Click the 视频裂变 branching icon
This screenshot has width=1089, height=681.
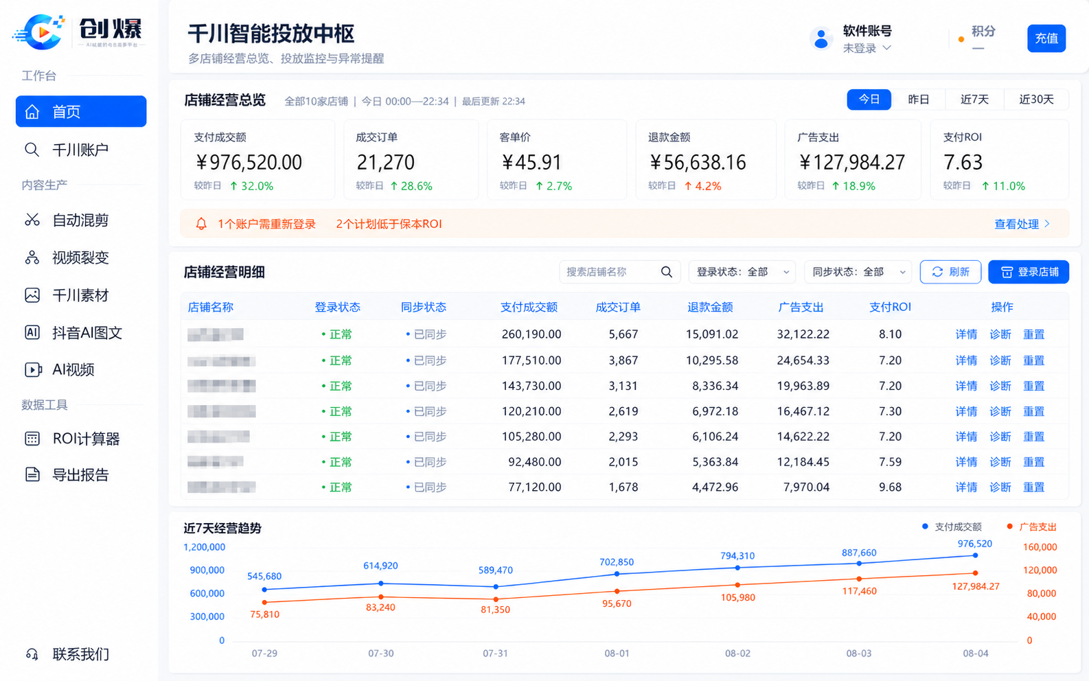(x=32, y=257)
